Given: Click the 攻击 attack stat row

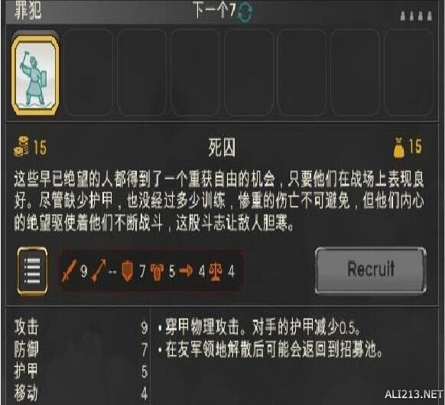Looking at the screenshot, I should click(x=81, y=327).
